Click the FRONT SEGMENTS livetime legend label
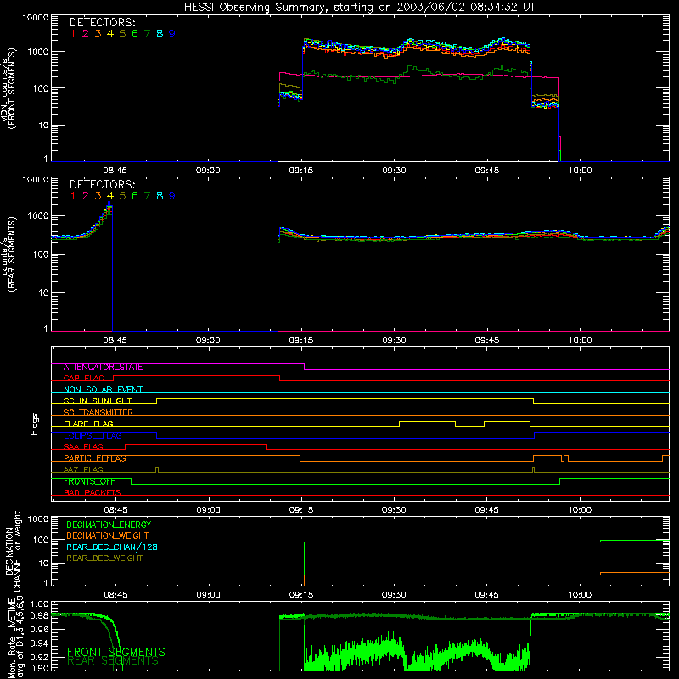This screenshot has height=679, width=679. click(x=116, y=652)
